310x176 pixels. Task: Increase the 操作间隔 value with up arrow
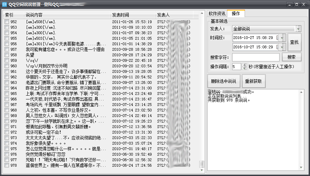[245, 65]
